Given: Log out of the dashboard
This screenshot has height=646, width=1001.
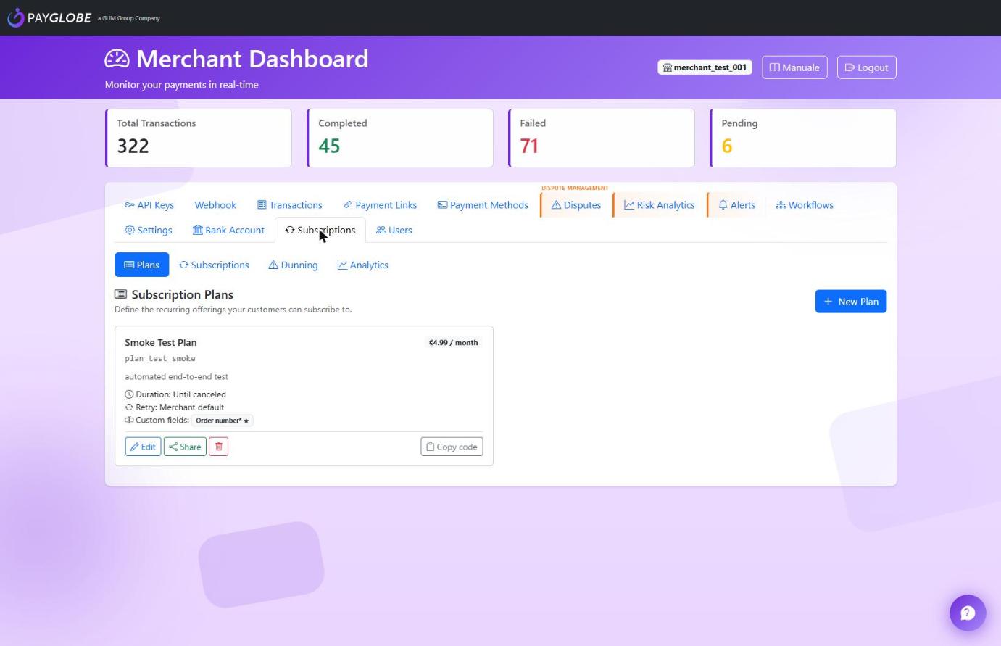Looking at the screenshot, I should (x=866, y=67).
